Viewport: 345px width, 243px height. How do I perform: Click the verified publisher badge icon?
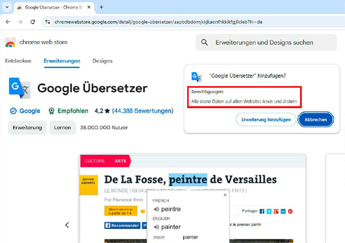[x=13, y=111]
